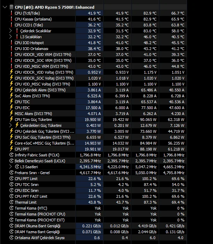Click the 4.419 GB/s DRAM read maximum

147,226
